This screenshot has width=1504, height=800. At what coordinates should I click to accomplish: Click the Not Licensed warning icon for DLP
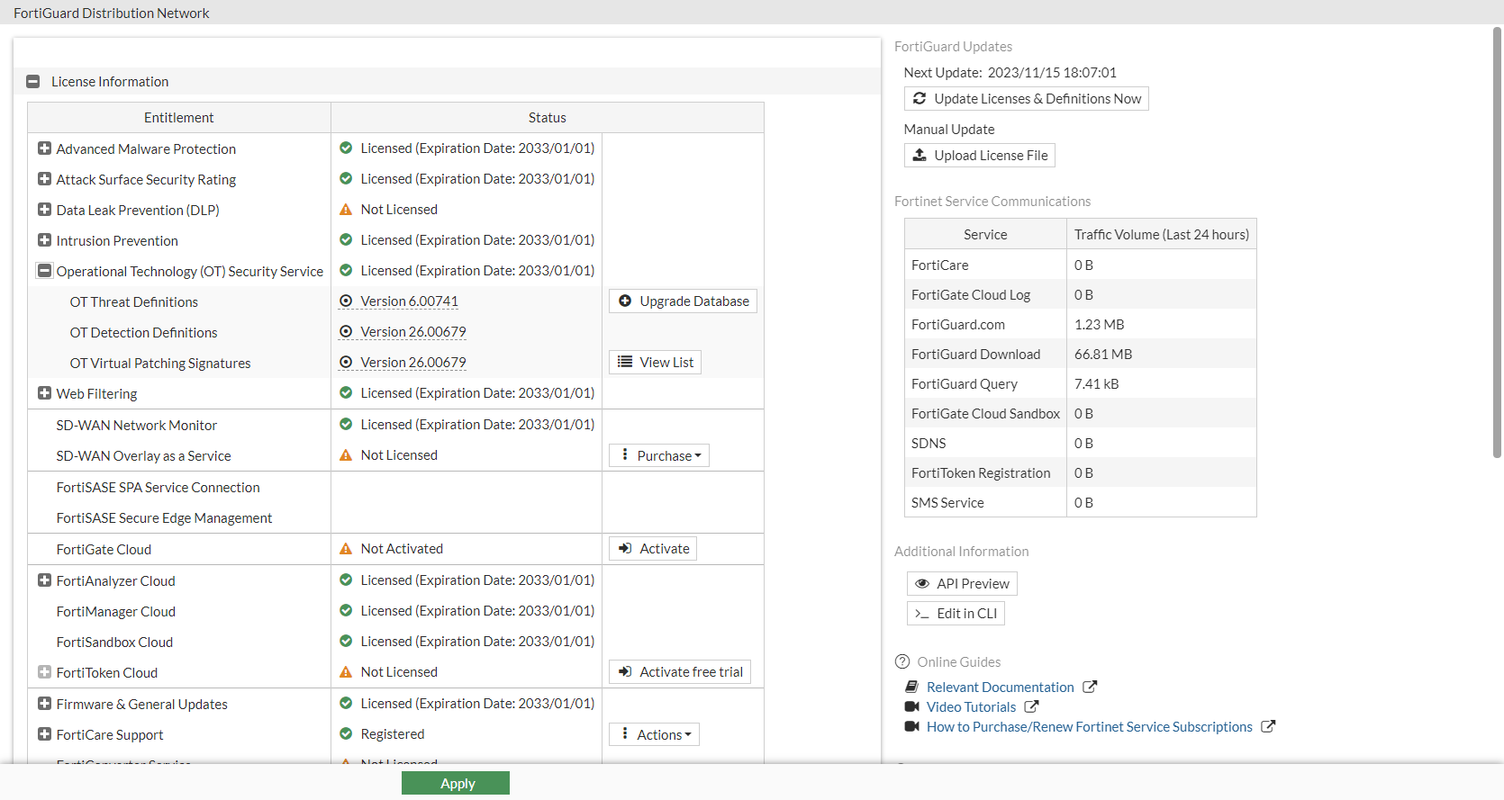[346, 210]
